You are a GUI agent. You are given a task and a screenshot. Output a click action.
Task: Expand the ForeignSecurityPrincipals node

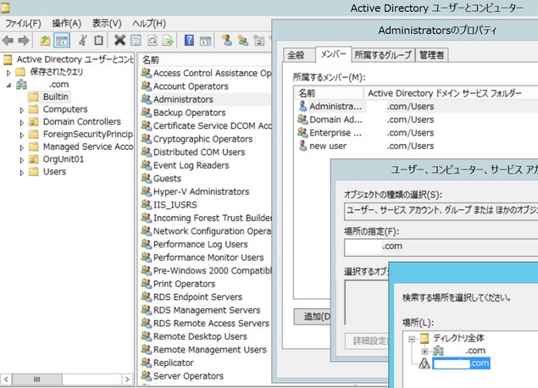(22, 136)
